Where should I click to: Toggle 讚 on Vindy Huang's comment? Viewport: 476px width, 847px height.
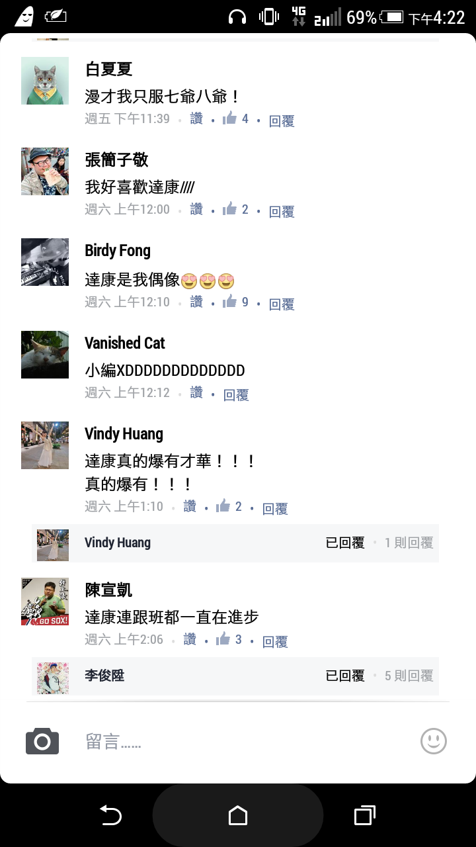[x=190, y=506]
